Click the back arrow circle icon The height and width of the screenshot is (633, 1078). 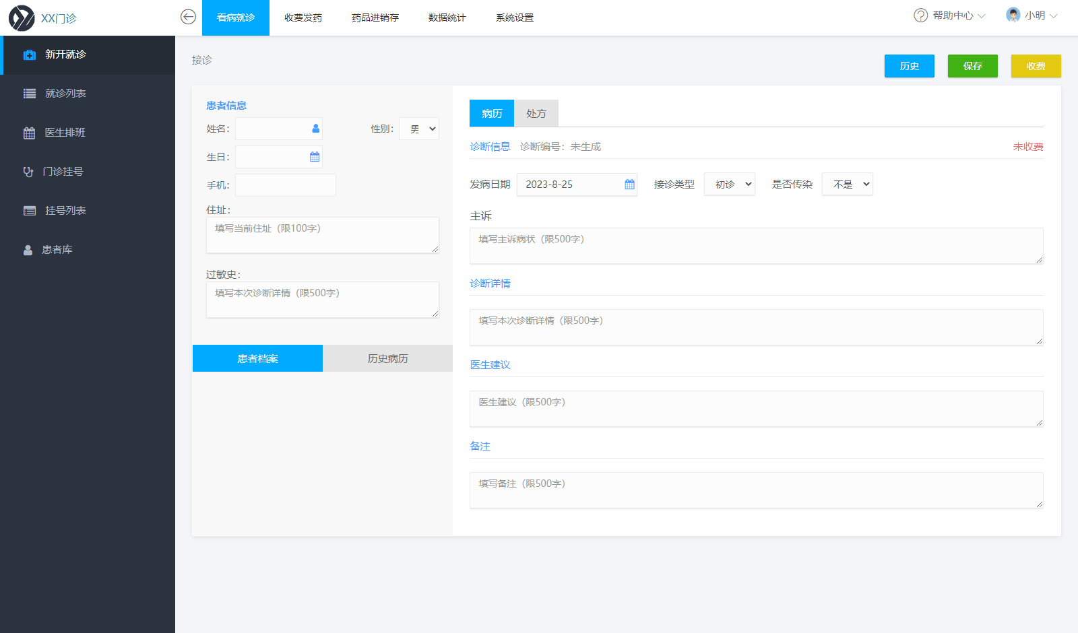tap(189, 17)
